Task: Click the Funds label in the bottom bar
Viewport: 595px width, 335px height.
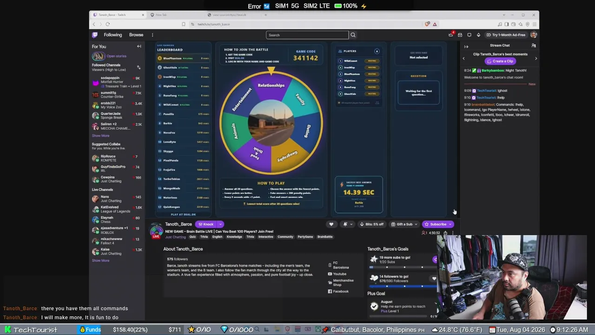Action: pos(90,330)
